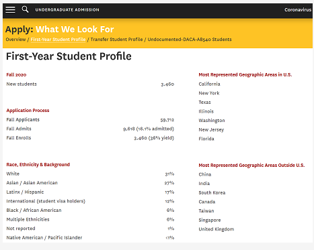314x250 pixels.
Task: Click the Fall 2020 section heading
Action: coord(16,75)
